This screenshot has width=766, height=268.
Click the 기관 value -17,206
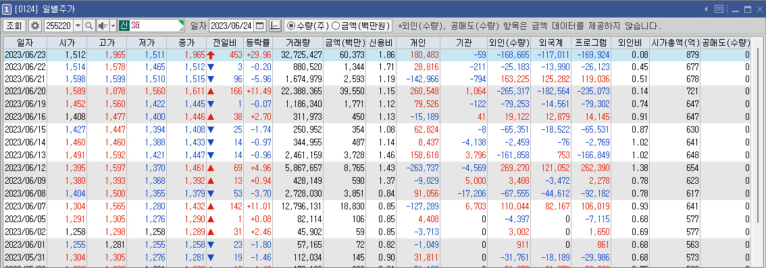pyautogui.click(x=471, y=193)
